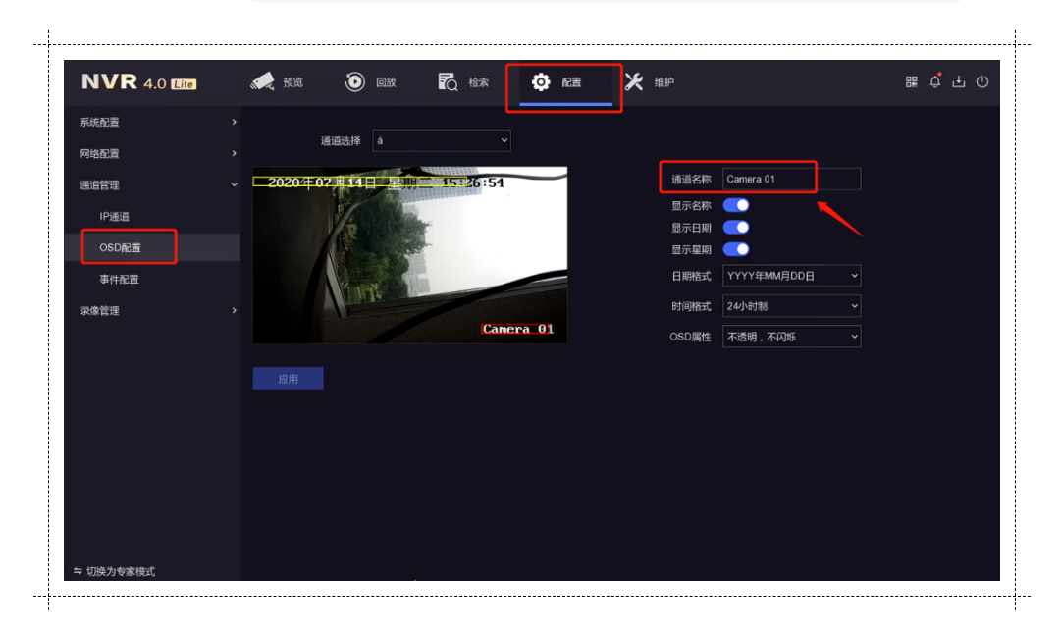This screenshot has width=1061, height=627.
Task: Click the QR code grid icon
Action: click(912, 81)
